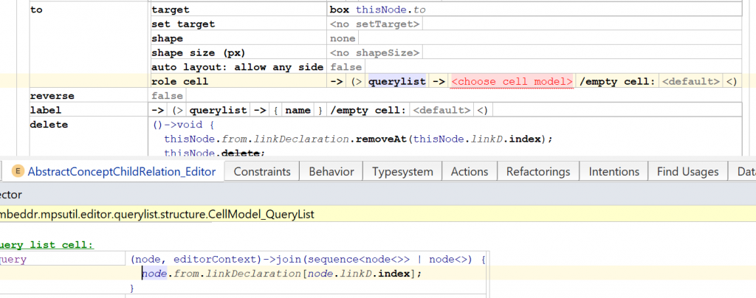Image resolution: width=756 pixels, height=298 pixels.
Task: Click the editor concept icon on the tab
Action: pyautogui.click(x=18, y=171)
